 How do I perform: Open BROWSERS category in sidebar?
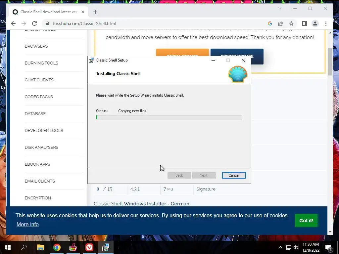click(x=36, y=46)
